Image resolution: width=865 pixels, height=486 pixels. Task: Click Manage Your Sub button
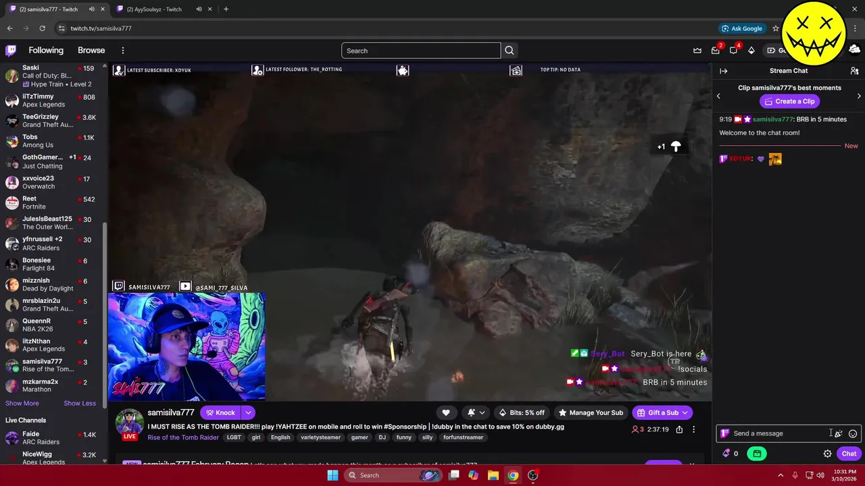591,412
